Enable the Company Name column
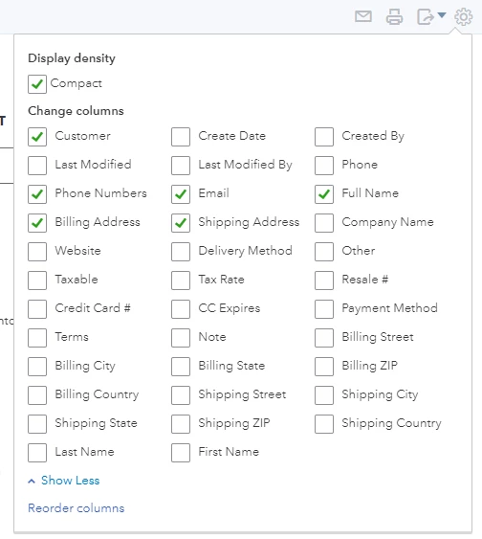Screen dimensions: 482x539 click(324, 223)
